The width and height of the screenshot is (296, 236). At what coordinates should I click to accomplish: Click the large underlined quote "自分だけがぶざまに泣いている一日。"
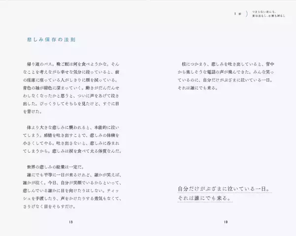[x=224, y=189]
